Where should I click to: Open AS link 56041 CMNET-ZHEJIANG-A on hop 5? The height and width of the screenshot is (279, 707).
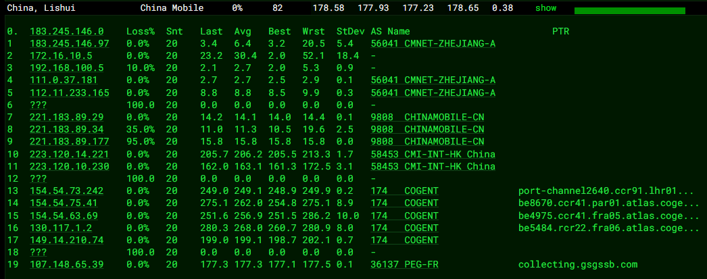pos(433,93)
